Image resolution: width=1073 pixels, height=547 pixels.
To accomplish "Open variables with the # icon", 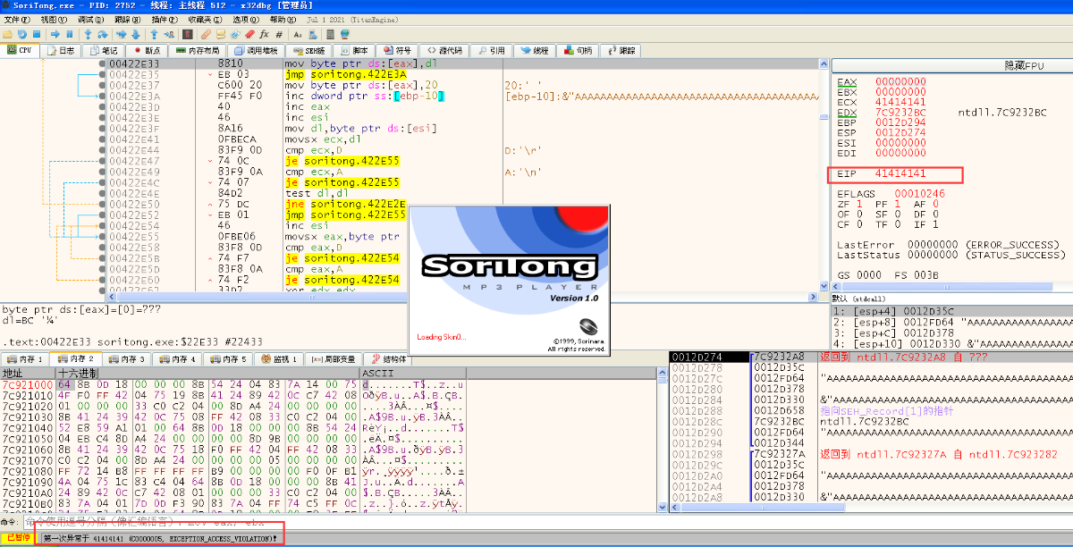I will (x=279, y=34).
